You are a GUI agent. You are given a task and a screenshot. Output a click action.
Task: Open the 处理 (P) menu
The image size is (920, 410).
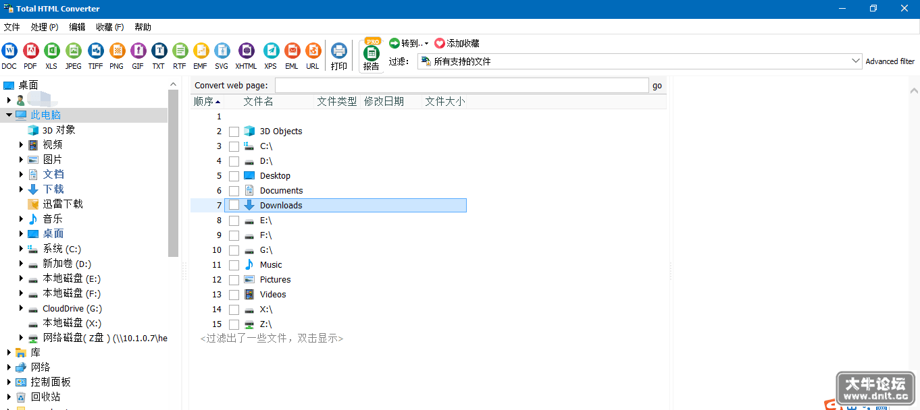coord(45,27)
